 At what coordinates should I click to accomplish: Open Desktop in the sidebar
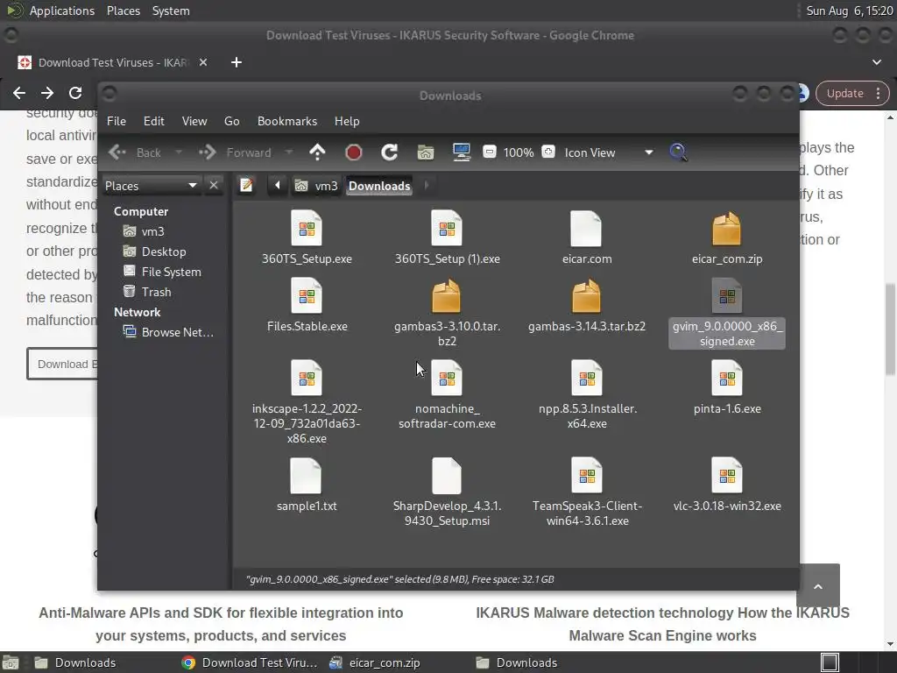point(164,251)
